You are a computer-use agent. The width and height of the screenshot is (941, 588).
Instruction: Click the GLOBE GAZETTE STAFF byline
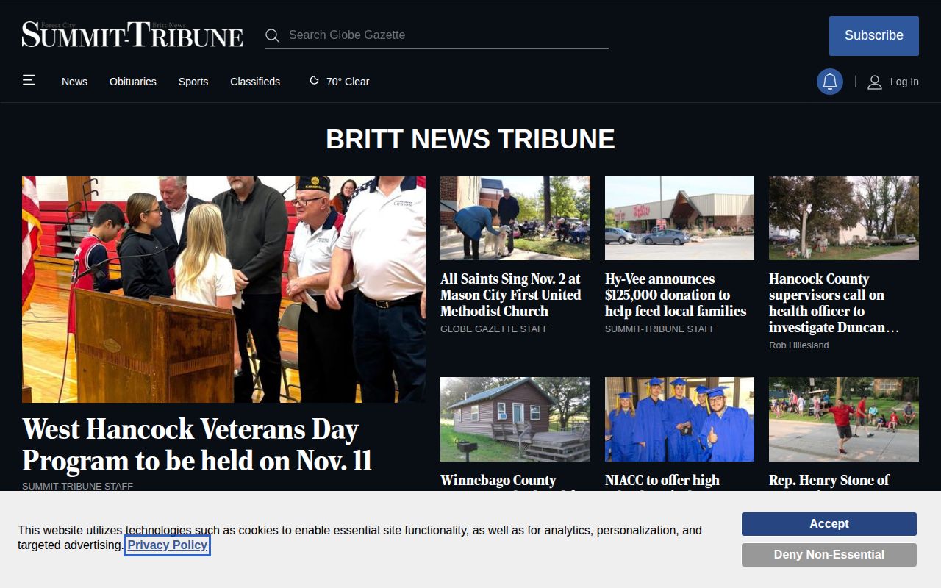click(x=495, y=329)
